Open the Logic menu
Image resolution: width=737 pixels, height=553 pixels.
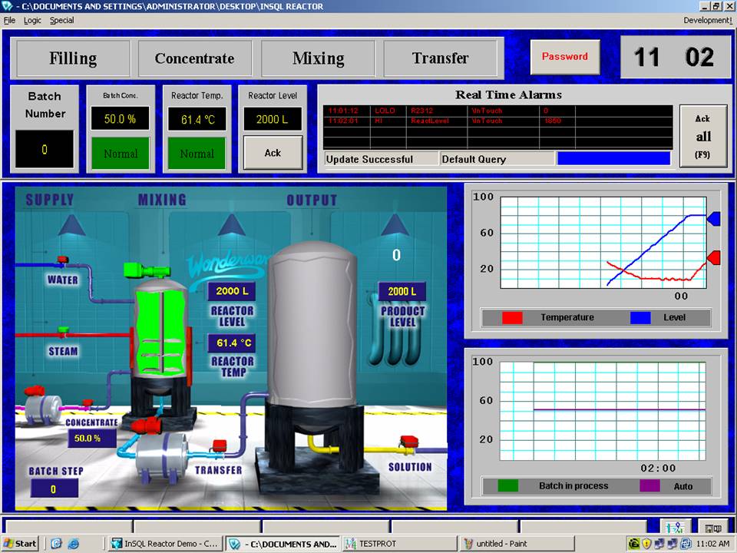click(32, 21)
